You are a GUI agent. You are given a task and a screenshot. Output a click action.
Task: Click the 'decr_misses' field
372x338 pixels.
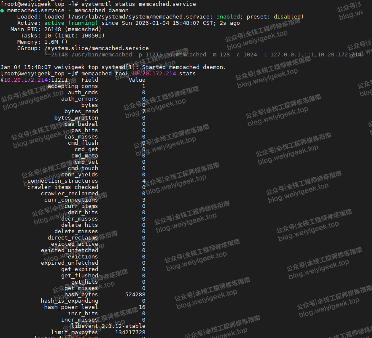coord(79,219)
